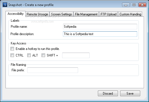Enable a hotkey to run this profile
Image resolution: width=149 pixels, height=102 pixels.
[x=12, y=49]
